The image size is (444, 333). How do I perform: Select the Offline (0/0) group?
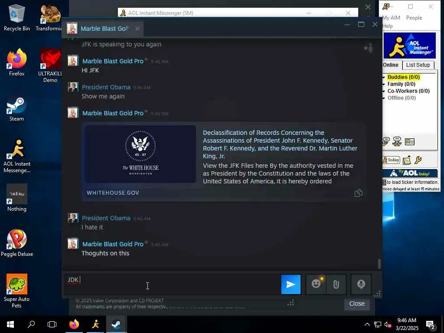pyautogui.click(x=402, y=98)
